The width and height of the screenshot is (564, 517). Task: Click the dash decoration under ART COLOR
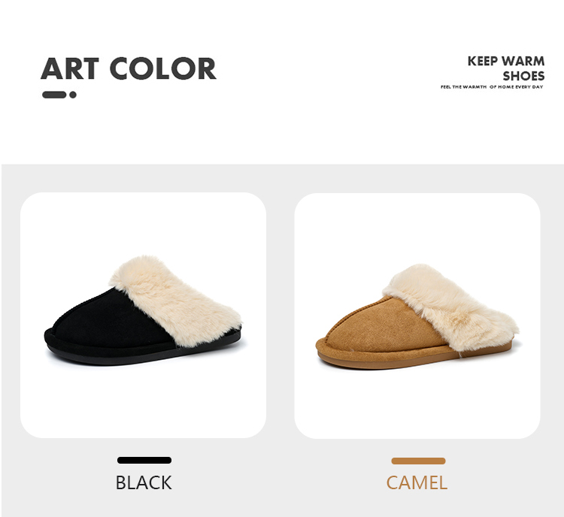tap(54, 95)
